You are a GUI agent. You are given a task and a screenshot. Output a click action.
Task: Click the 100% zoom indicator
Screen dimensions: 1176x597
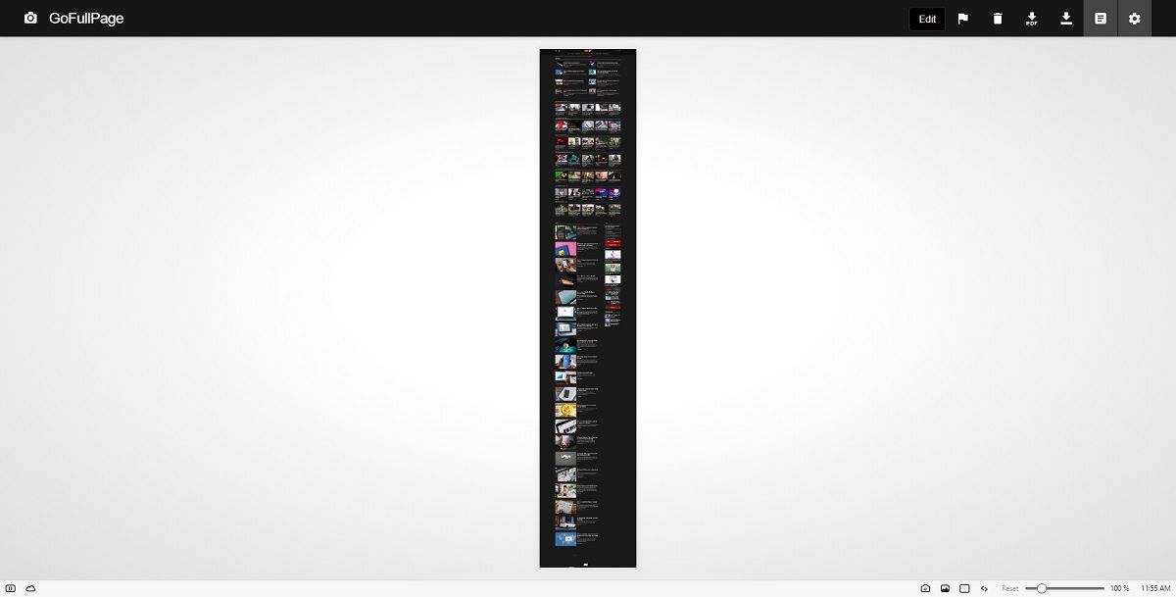click(x=1117, y=588)
